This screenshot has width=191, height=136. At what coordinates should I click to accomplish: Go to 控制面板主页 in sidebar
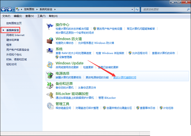point(14,23)
